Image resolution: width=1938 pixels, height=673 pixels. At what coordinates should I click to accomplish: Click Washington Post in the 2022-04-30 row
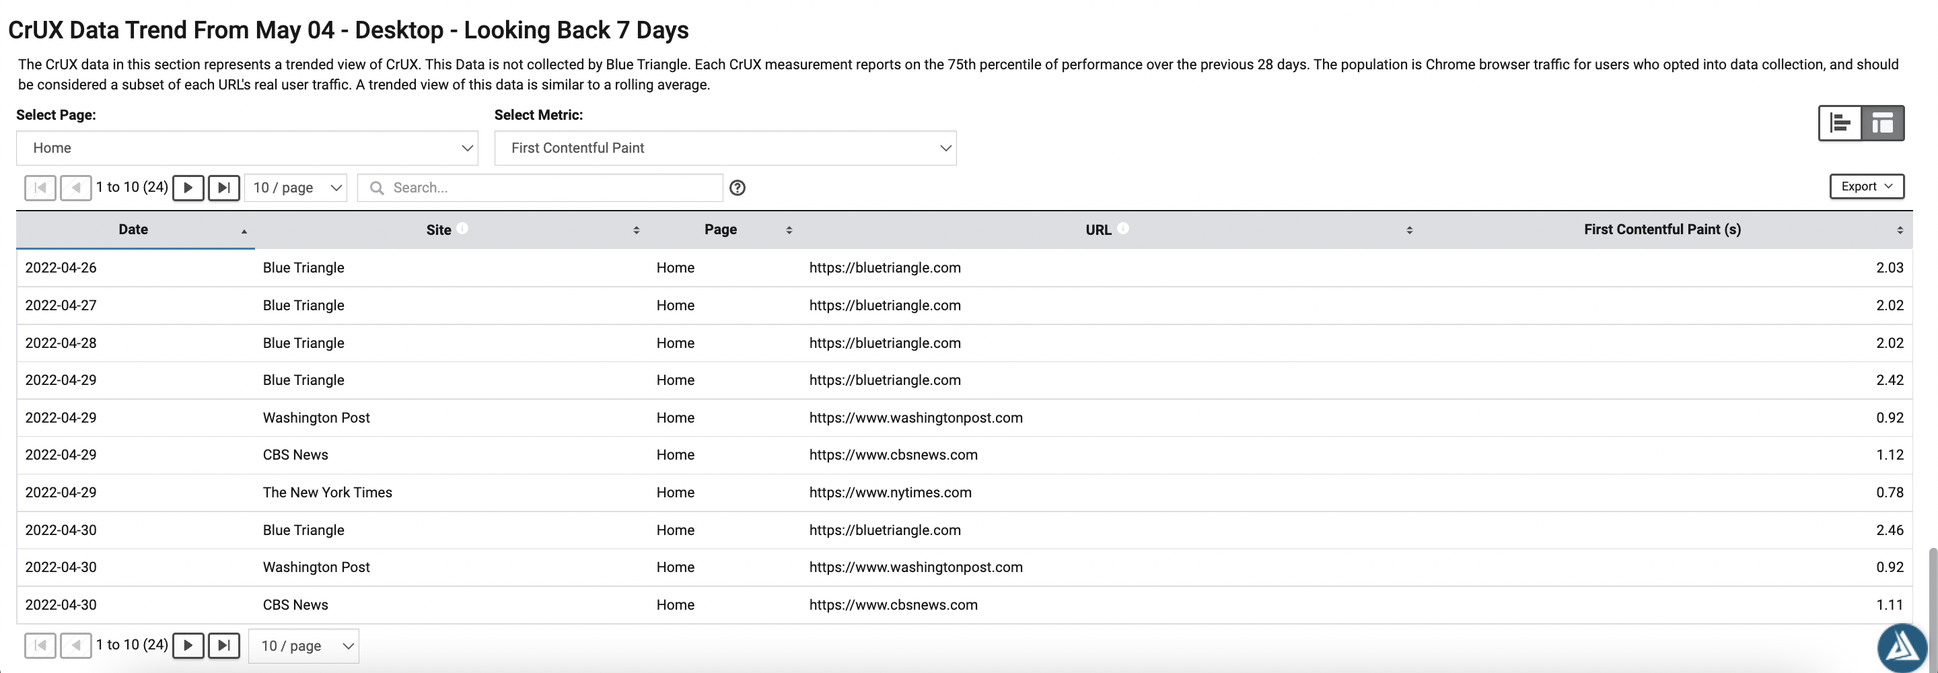pos(316,567)
